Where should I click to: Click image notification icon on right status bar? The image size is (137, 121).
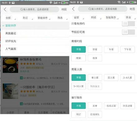click(82, 2)
